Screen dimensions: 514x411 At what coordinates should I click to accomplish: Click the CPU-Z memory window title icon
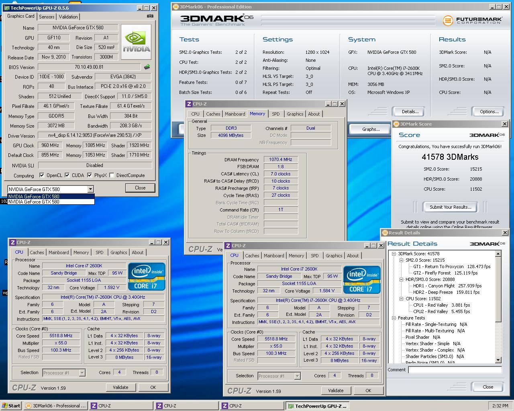189,104
